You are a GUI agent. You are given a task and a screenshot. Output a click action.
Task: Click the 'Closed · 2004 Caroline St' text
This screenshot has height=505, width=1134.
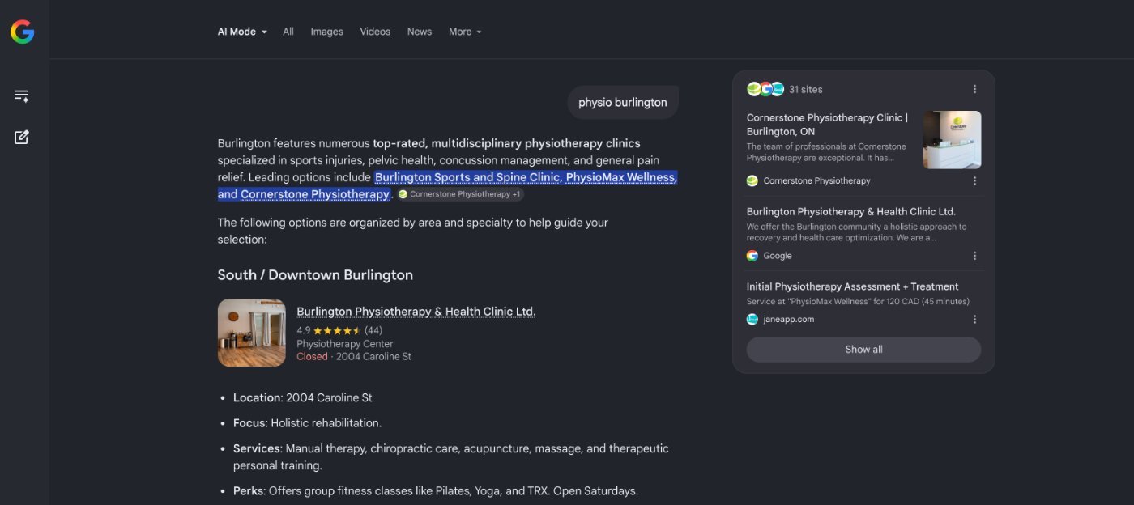tap(354, 356)
